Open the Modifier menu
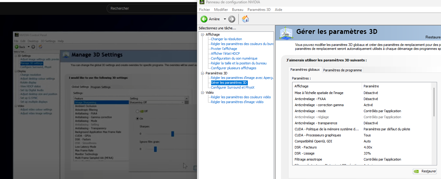The image size is (441, 179). [x=221, y=10]
